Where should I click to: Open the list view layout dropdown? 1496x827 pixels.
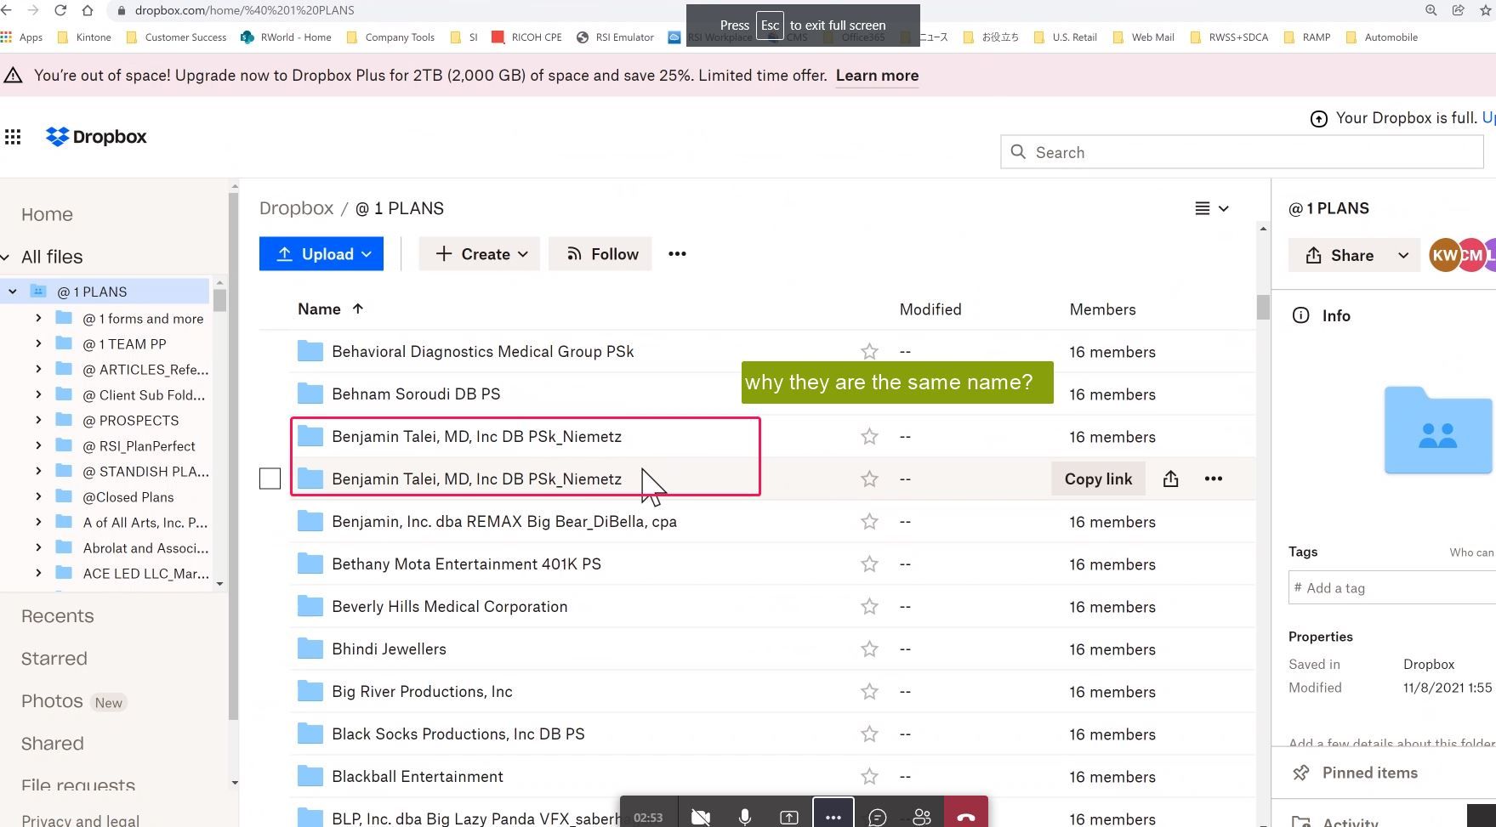1212,208
